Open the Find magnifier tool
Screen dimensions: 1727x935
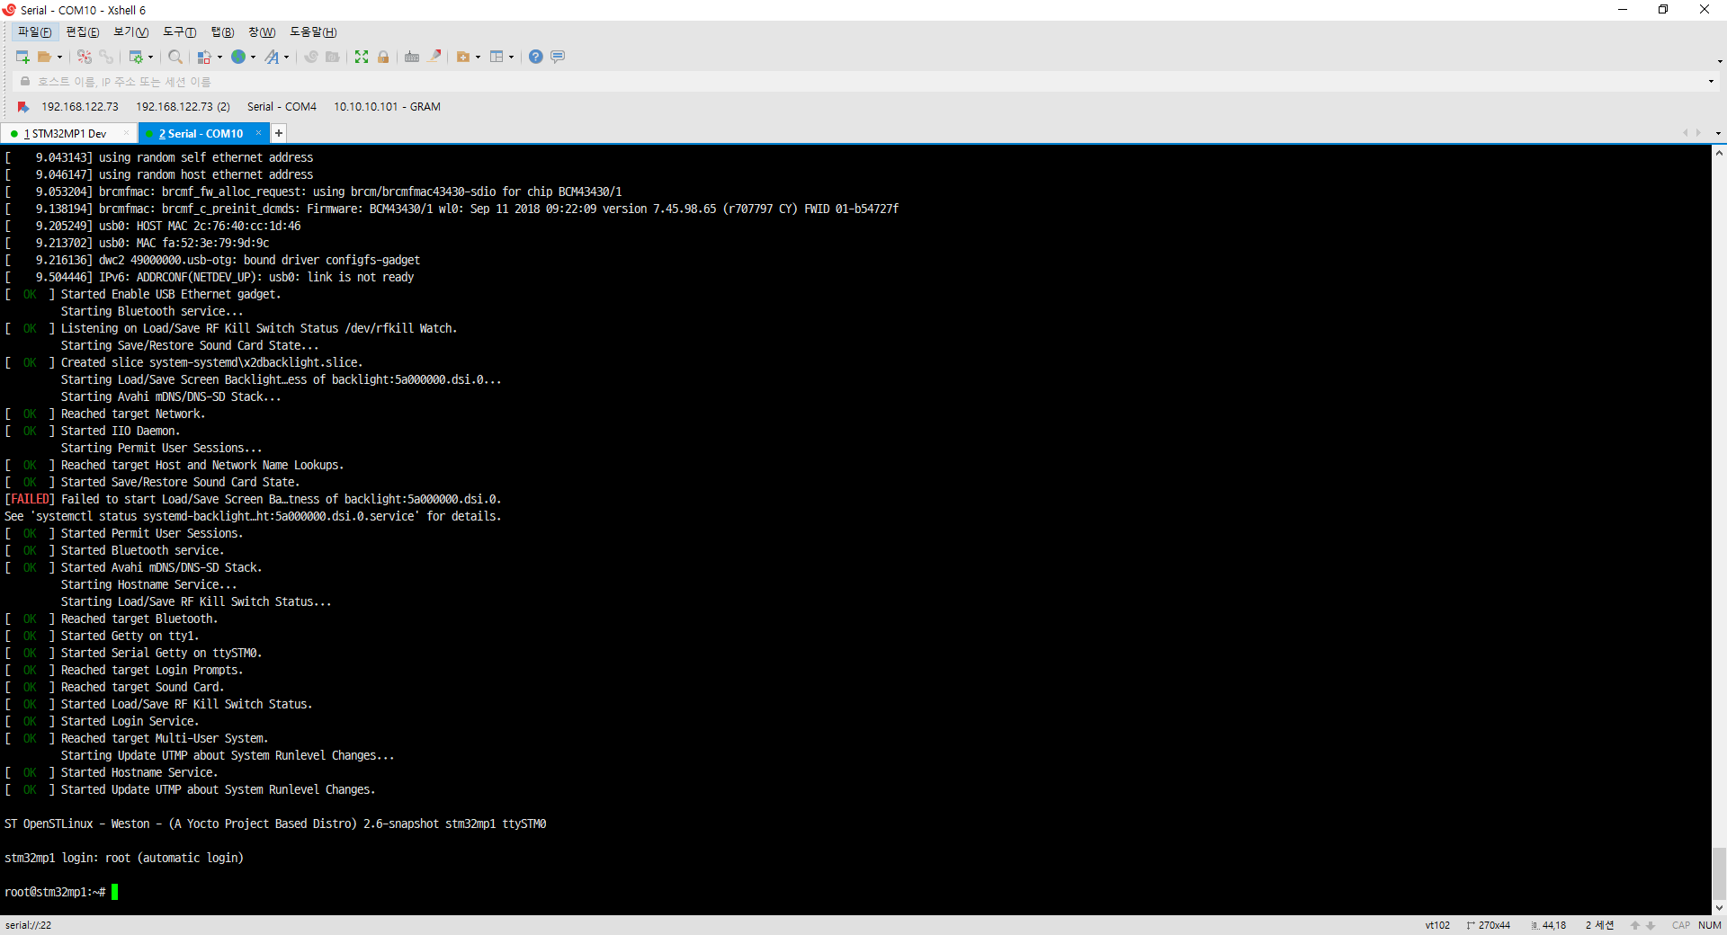coord(175,57)
